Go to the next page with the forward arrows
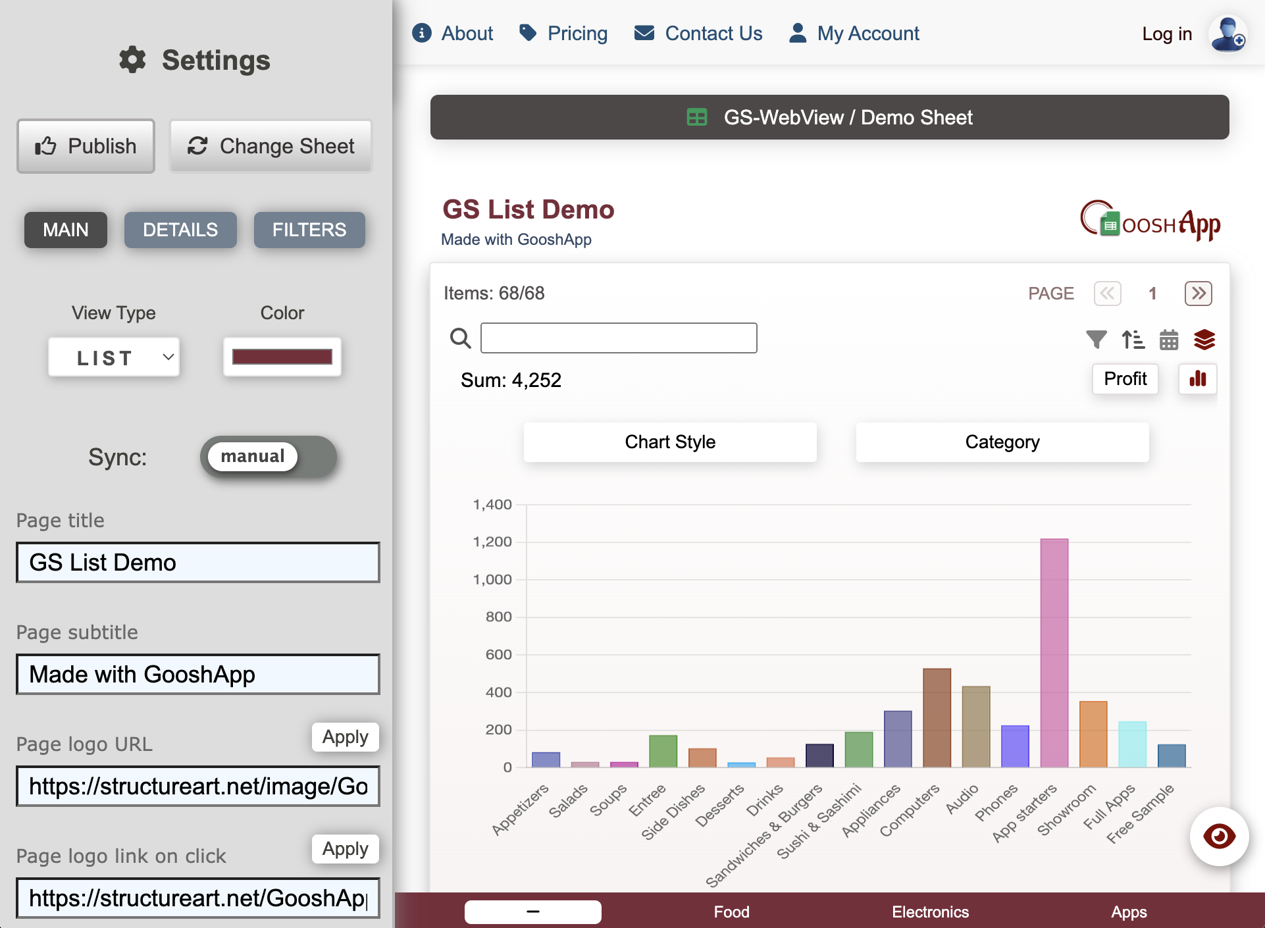Screen dimensions: 1265x928 (x=1198, y=294)
